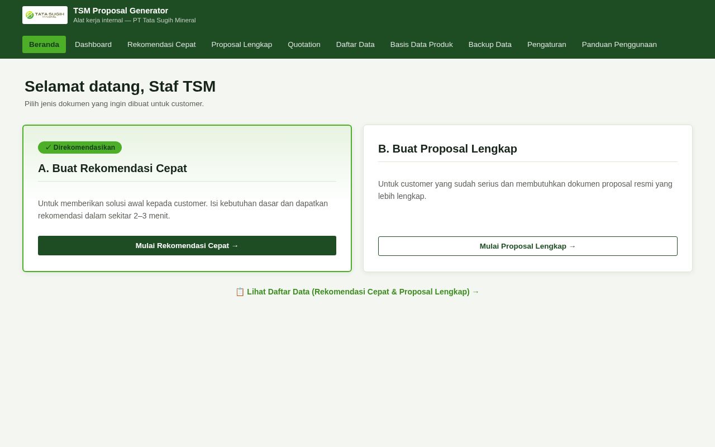
Task: Click the Direkomendasikan badge
Action: (x=80, y=148)
